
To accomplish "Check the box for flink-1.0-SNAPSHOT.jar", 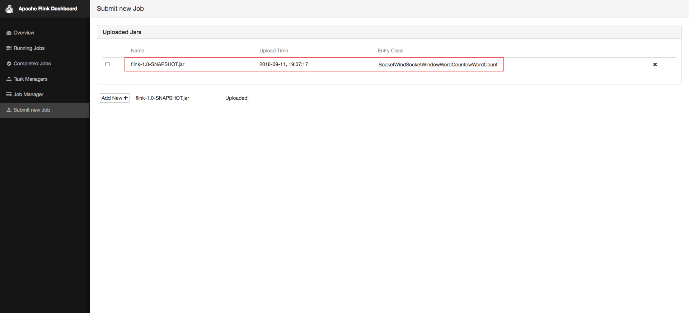I will [107, 64].
